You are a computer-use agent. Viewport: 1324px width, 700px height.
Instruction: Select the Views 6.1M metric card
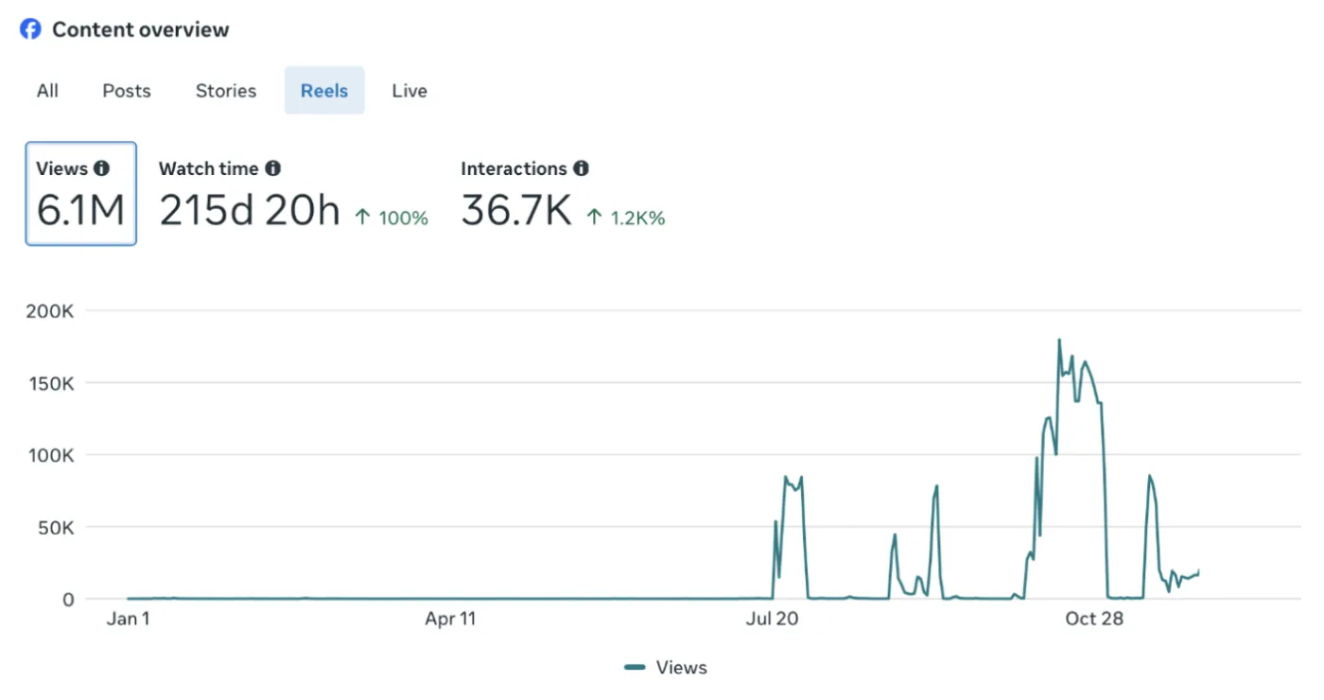pyautogui.click(x=81, y=194)
